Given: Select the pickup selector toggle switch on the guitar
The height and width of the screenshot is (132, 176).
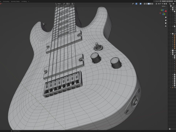Looking at the screenshot, I should click(x=98, y=47).
